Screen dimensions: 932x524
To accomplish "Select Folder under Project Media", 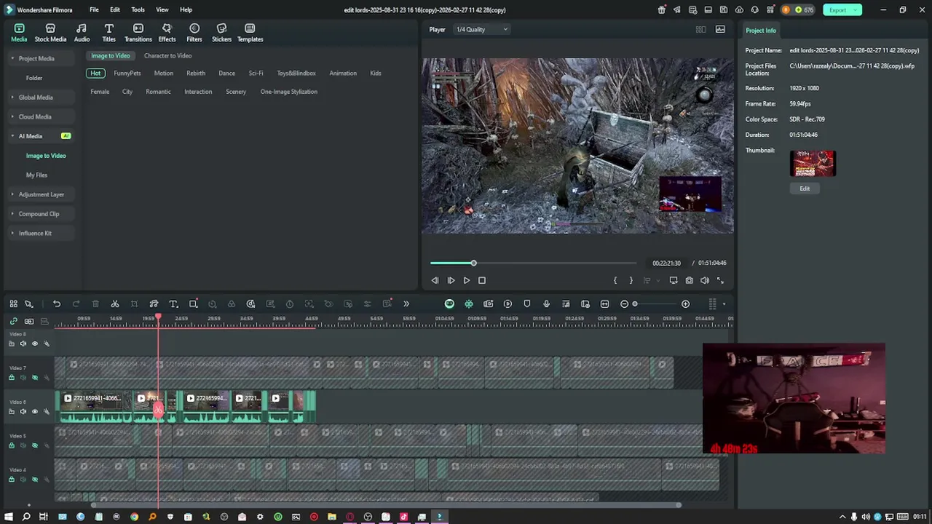I will click(x=34, y=78).
